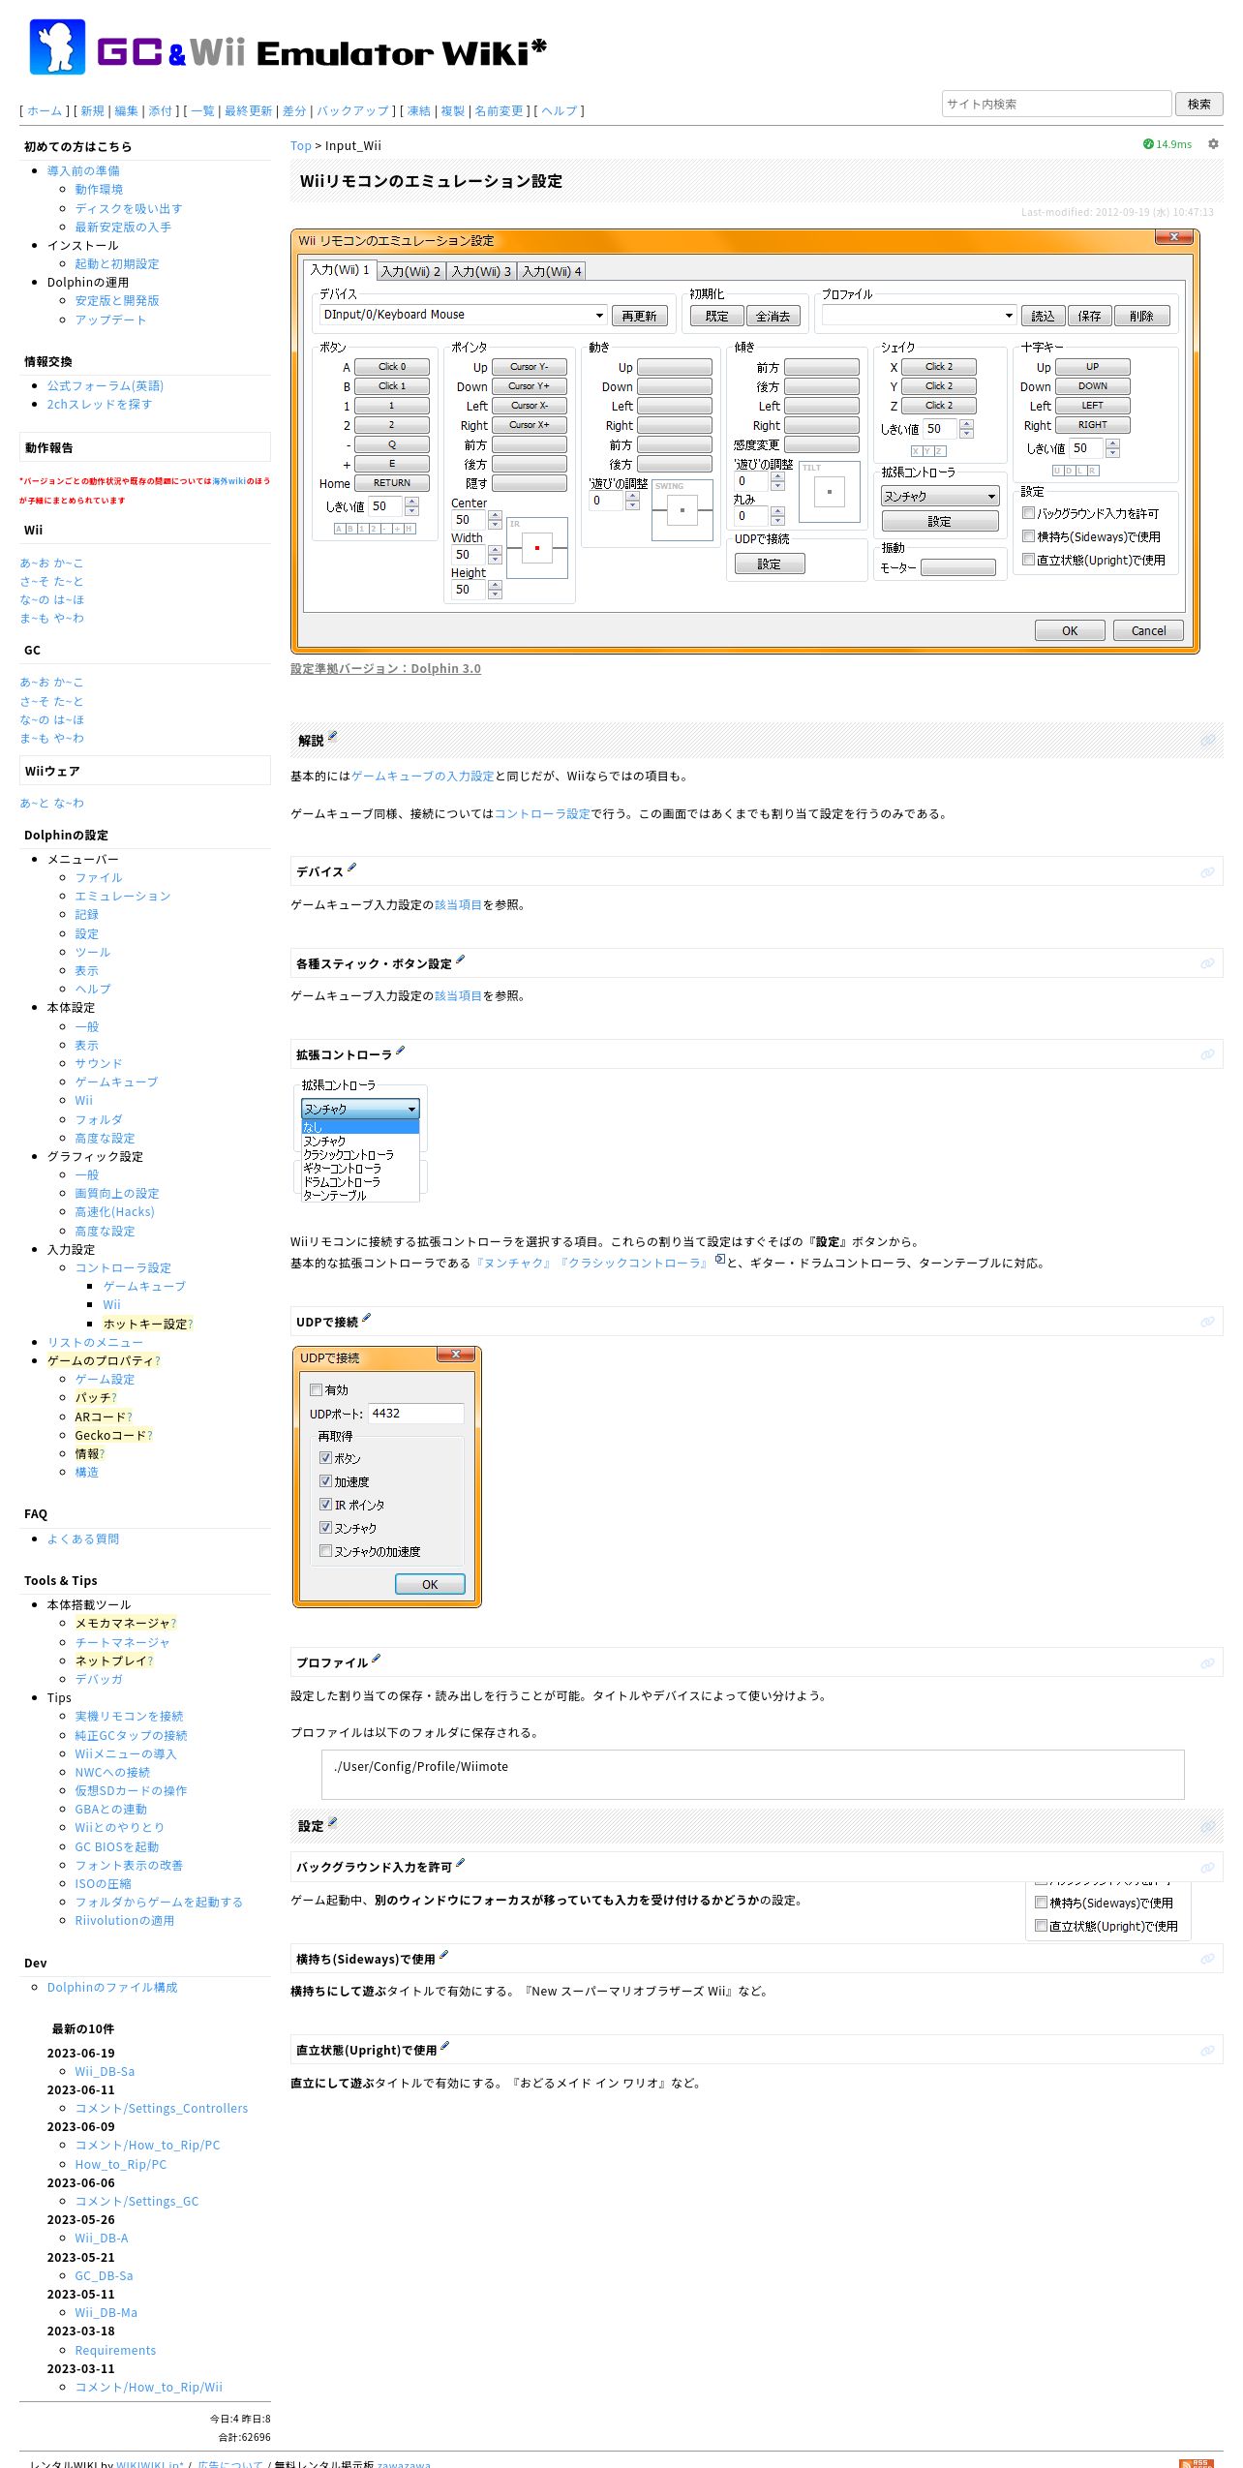Click Height value spinner arrows under ポインタ
The width and height of the screenshot is (1243, 2468).
click(x=495, y=590)
